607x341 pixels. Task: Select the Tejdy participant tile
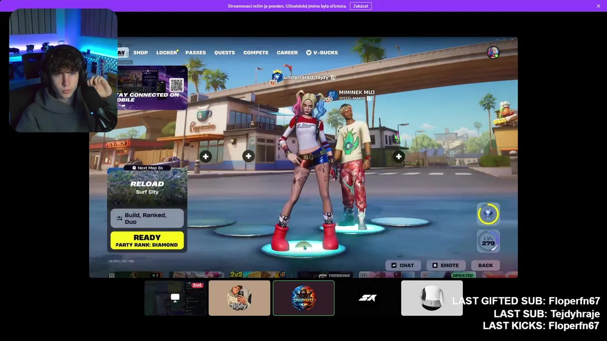coord(239,298)
